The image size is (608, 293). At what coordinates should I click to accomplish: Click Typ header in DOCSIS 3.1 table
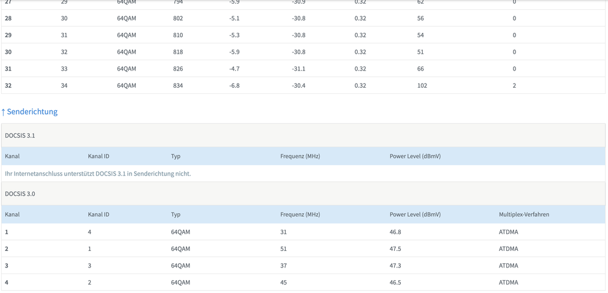[175, 156]
